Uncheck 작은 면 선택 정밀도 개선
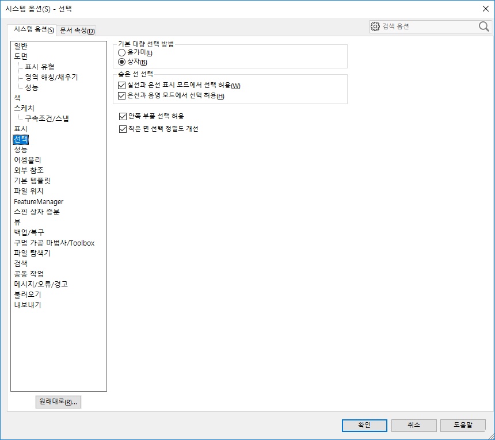 123,129
